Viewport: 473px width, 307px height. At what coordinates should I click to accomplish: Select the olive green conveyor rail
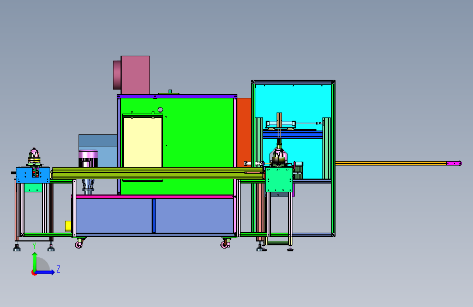tap(157, 174)
